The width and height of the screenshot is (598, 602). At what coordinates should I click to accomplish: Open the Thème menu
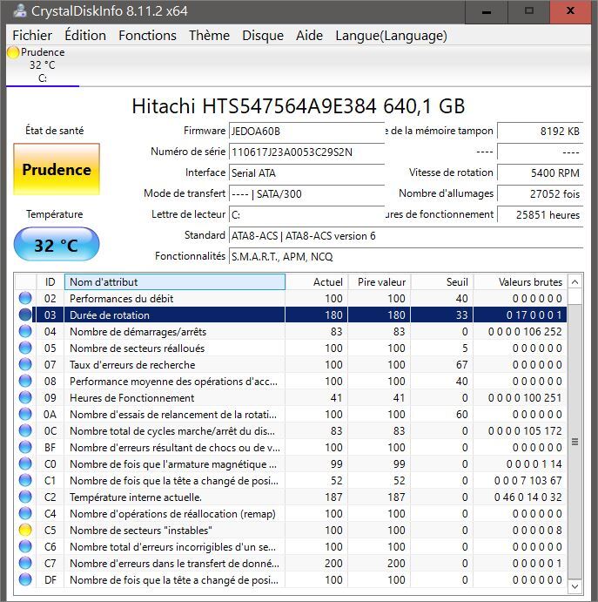click(x=209, y=36)
